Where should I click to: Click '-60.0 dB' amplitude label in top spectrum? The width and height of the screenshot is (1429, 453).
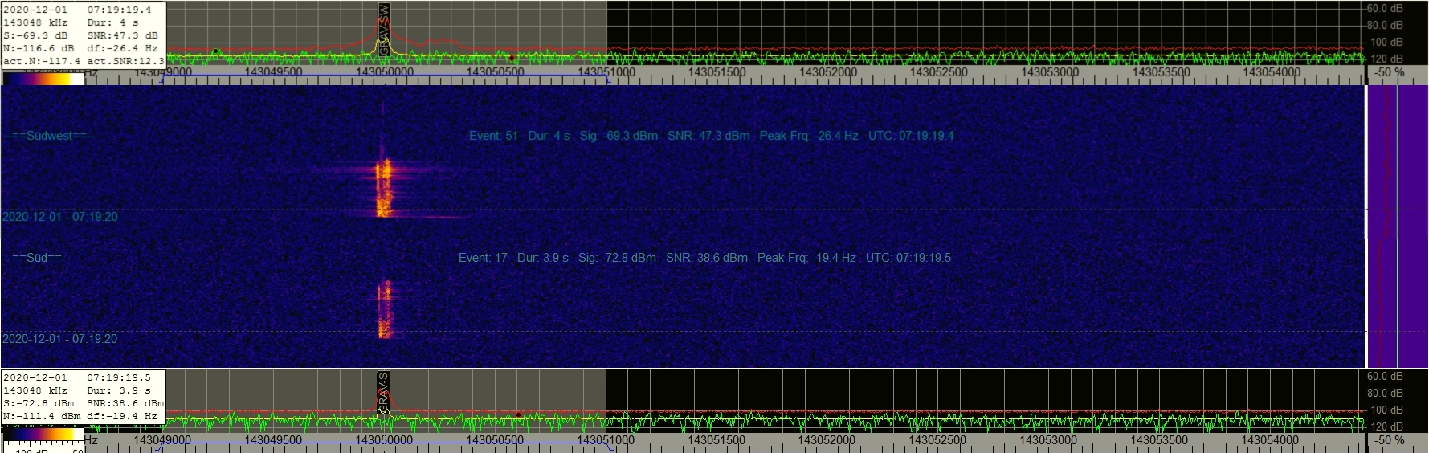click(1384, 9)
